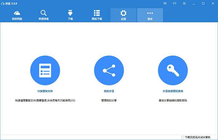Switch to 资源搜索 search tab
Image resolution: width=218 pixels, height=140 pixels.
click(44, 15)
